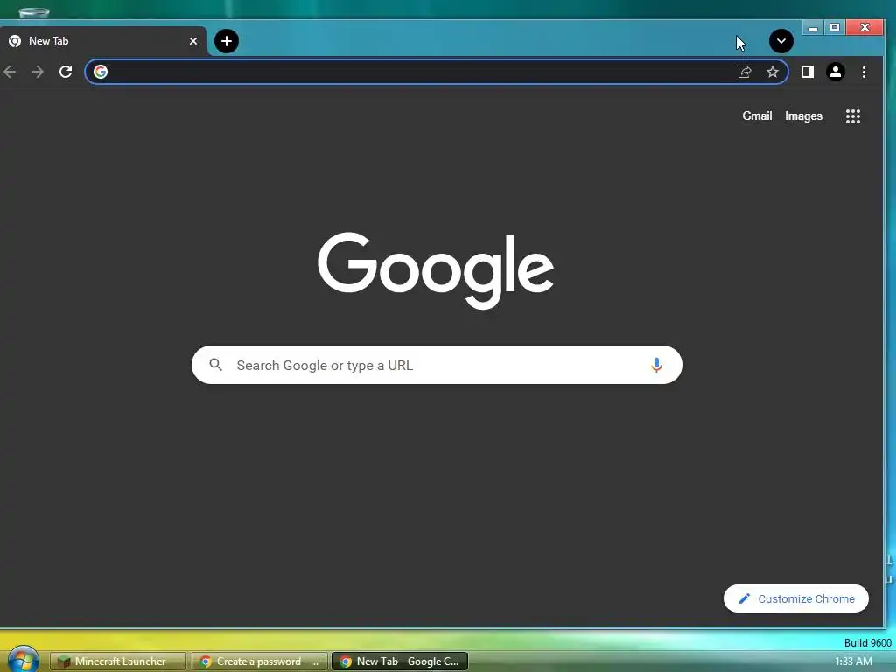Click the new tab plus button
Screen dimensions: 896x672
pyautogui.click(x=227, y=41)
